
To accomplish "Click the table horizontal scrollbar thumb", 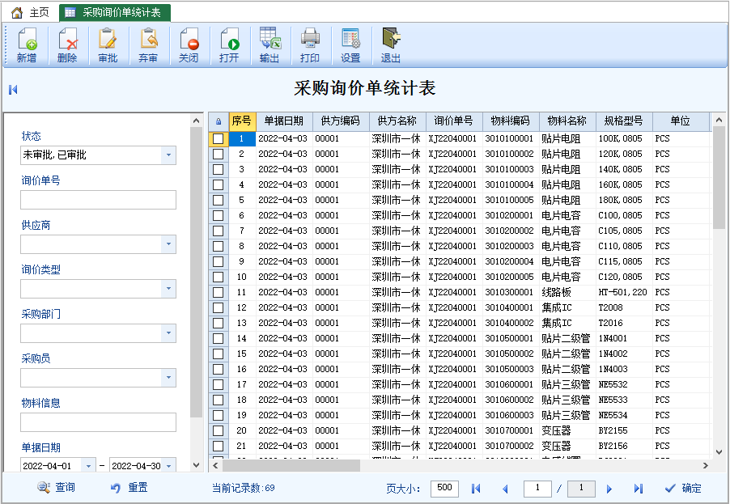I will (x=291, y=465).
